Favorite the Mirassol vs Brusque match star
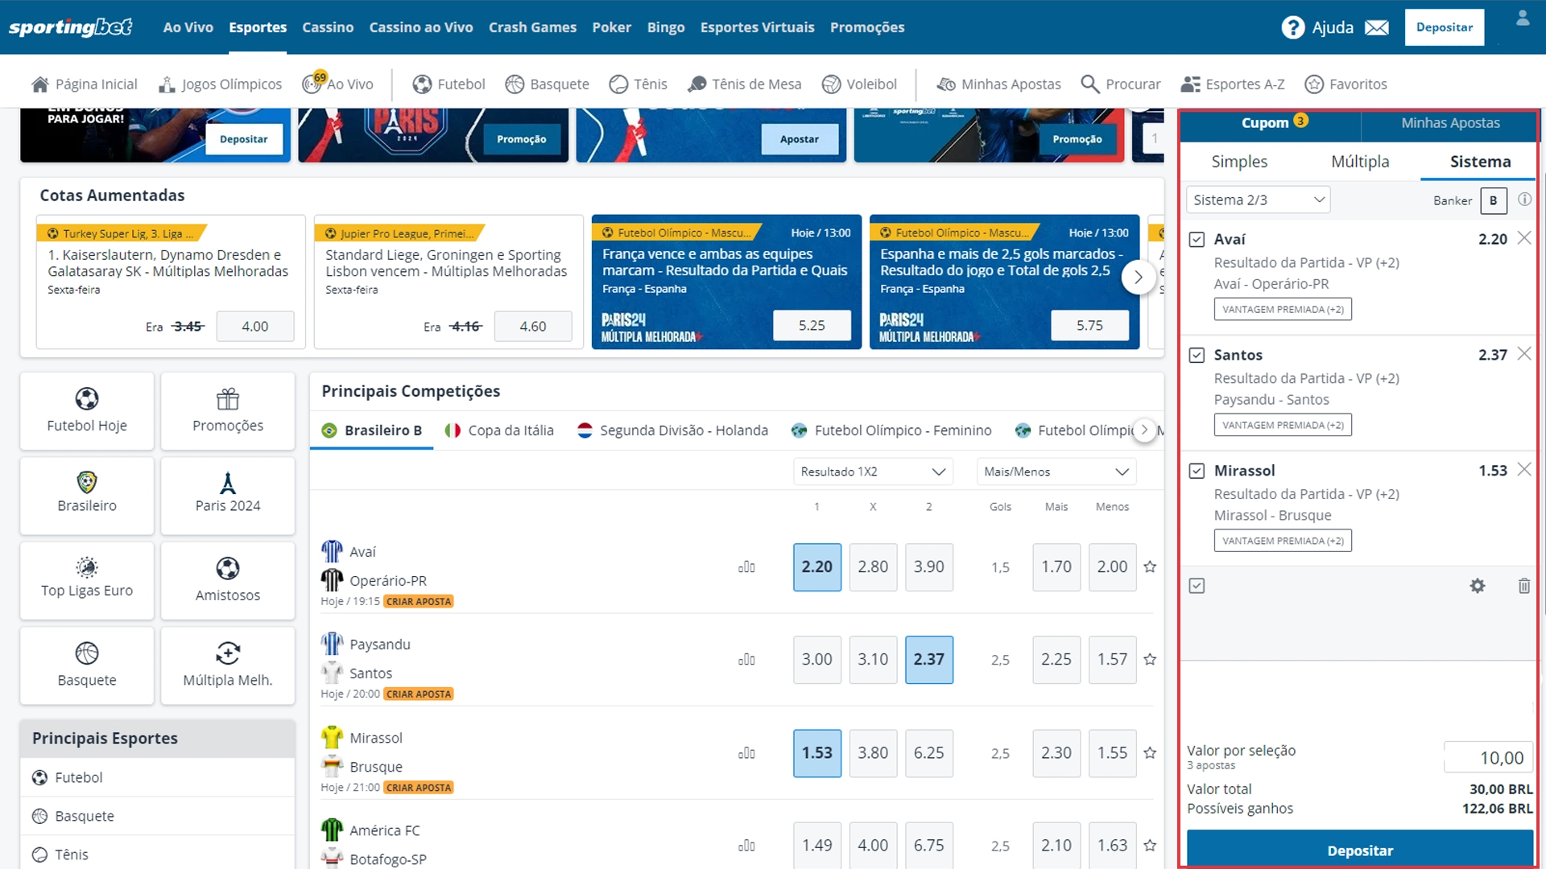Viewport: 1546px width, 869px height. pyautogui.click(x=1150, y=753)
